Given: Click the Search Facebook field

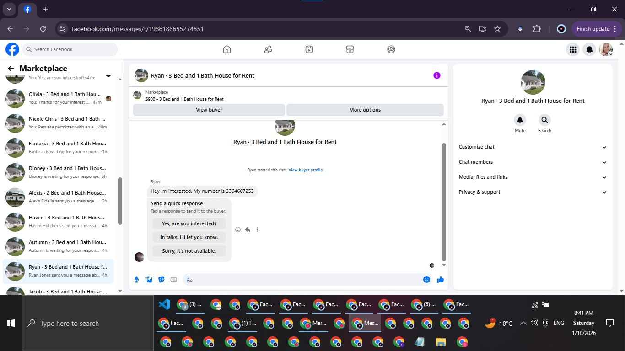Looking at the screenshot, I should point(70,49).
